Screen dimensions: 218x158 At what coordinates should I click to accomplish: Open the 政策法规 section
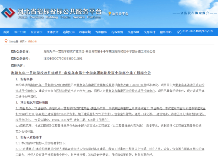[x=85, y=32]
